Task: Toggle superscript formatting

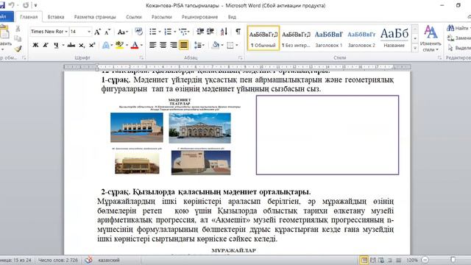Action: tap(92, 45)
